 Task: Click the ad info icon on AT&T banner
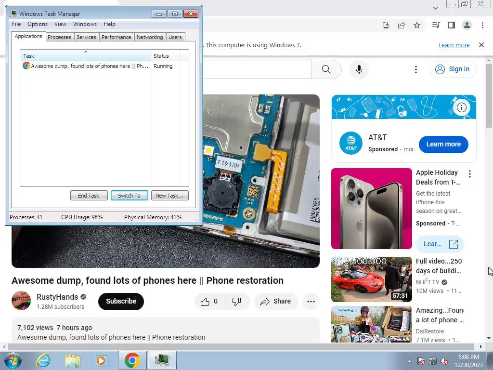pos(461,107)
